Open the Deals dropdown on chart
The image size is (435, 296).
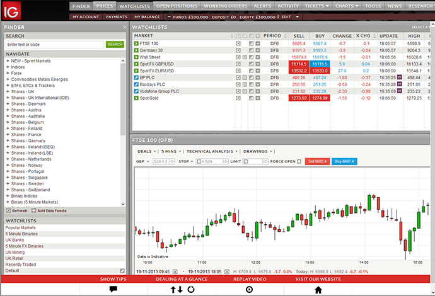tap(147, 151)
